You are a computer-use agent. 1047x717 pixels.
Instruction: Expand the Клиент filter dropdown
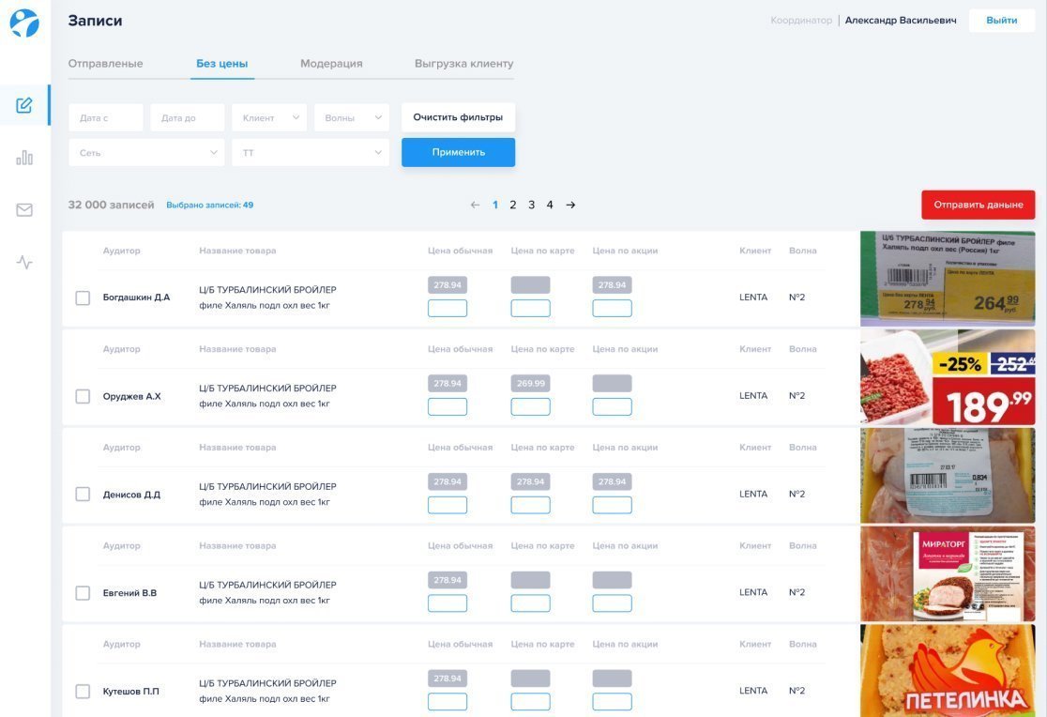[269, 117]
